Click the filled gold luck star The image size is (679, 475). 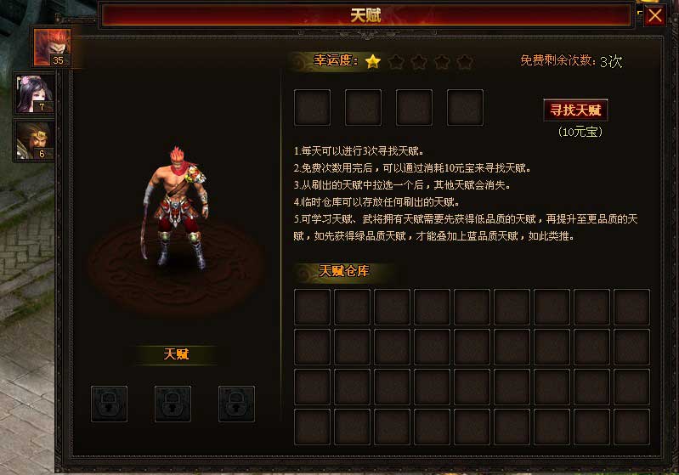(373, 61)
